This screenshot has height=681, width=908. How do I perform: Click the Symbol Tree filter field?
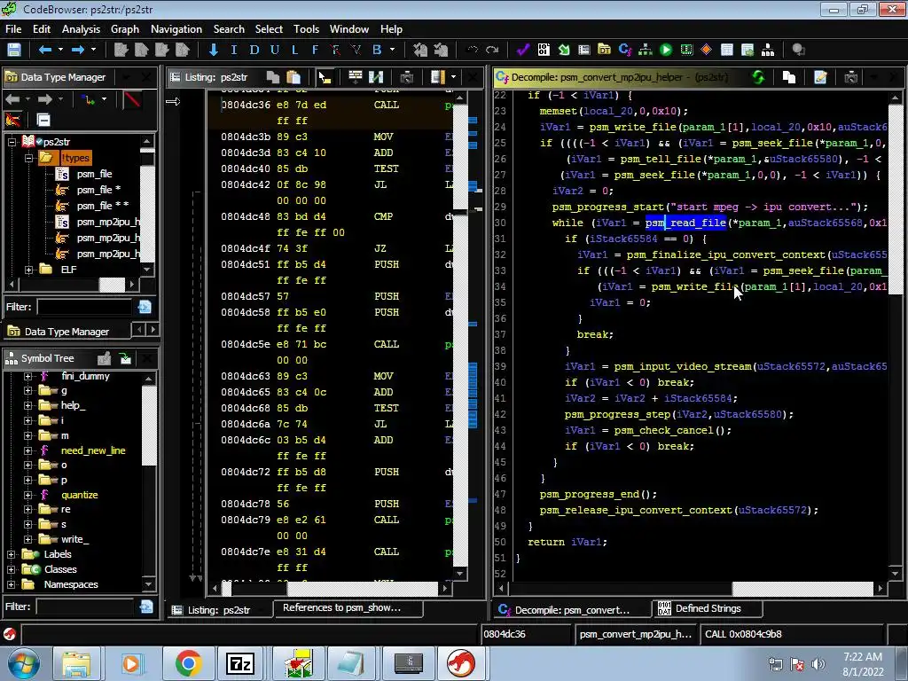85,607
